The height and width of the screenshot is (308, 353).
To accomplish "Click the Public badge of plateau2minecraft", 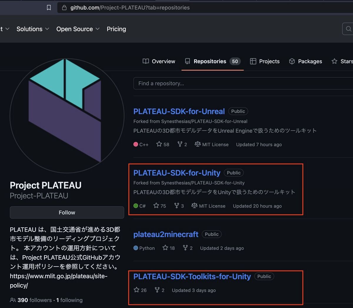I will coord(212,234).
